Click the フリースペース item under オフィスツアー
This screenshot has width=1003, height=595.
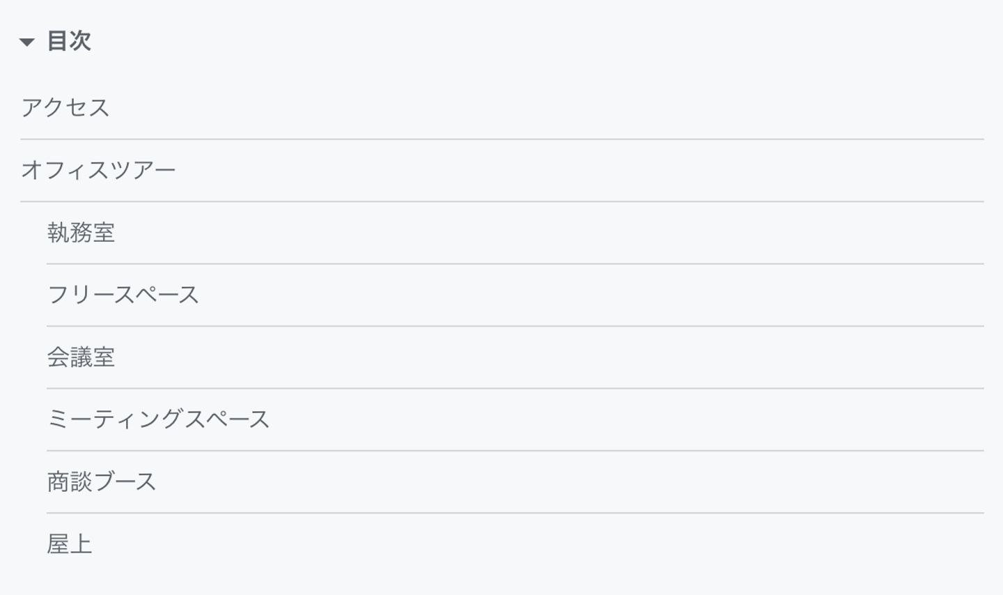click(123, 295)
